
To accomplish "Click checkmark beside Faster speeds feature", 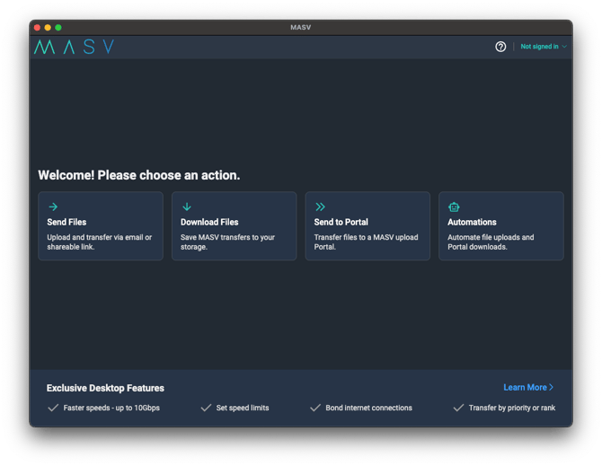I will 53,408.
